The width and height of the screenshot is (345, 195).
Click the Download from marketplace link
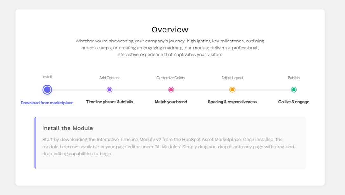pyautogui.click(x=47, y=102)
